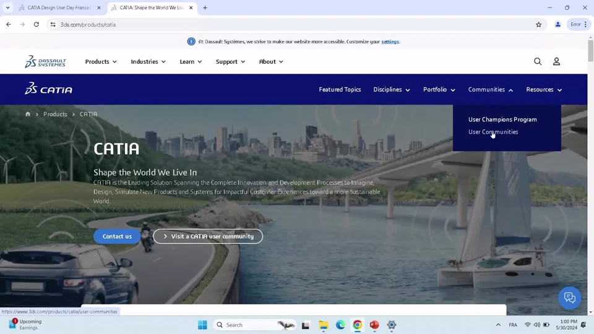
Task: Open the tab search dropdown arrow
Action: 7,7
